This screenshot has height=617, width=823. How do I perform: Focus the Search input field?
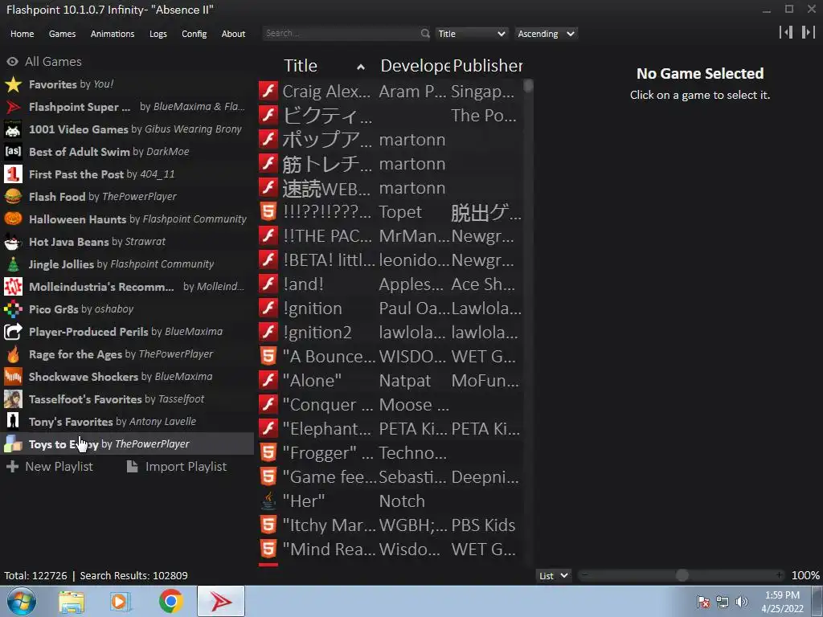click(x=341, y=34)
